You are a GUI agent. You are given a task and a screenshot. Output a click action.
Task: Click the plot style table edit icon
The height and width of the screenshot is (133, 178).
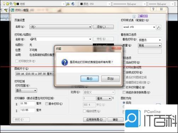pyautogui.click(x=158, y=28)
